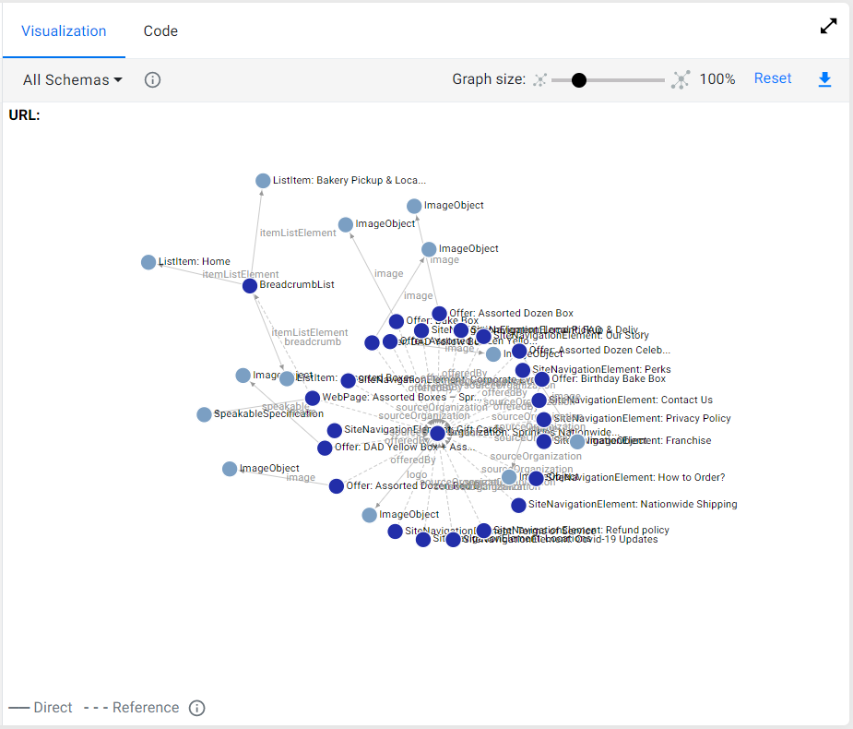Click the small graph size icon
Screen dimensions: 853x729
(539, 80)
